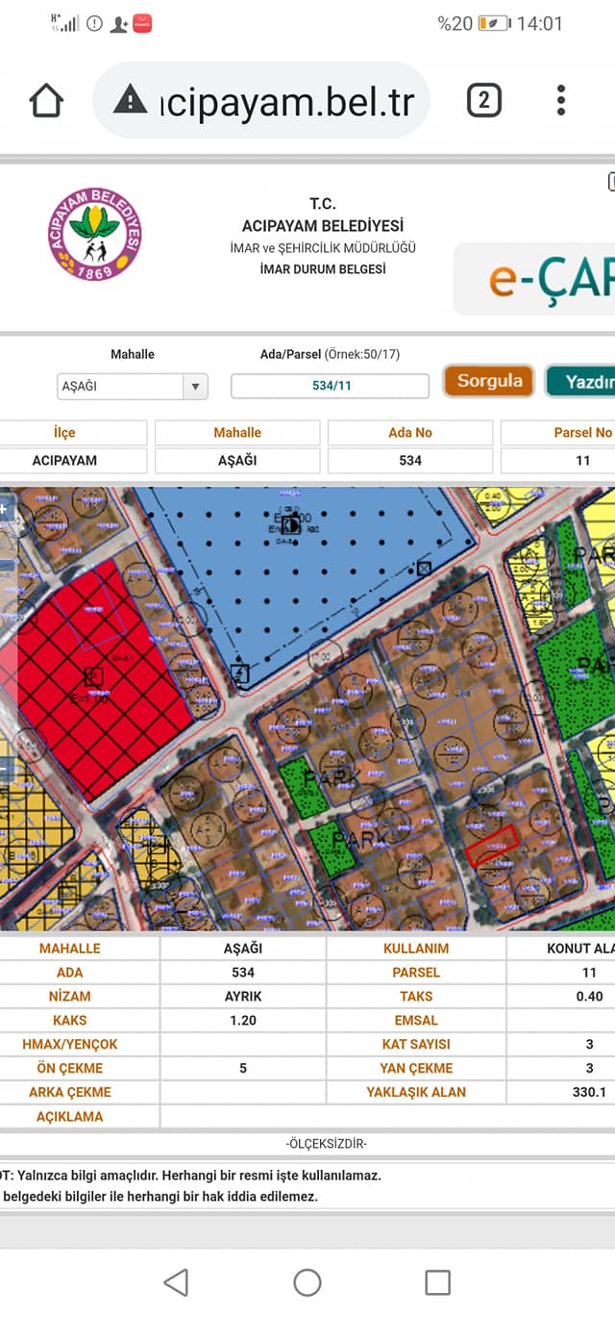Tap the Android recent apps square

[x=438, y=1281]
